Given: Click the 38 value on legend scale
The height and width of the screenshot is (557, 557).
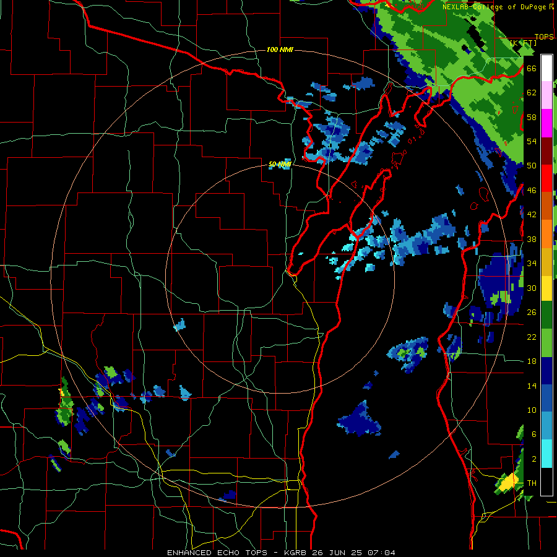Looking at the screenshot, I should (x=532, y=239).
